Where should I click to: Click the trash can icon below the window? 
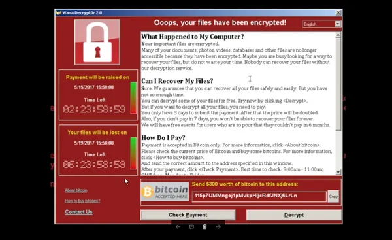(x=204, y=227)
